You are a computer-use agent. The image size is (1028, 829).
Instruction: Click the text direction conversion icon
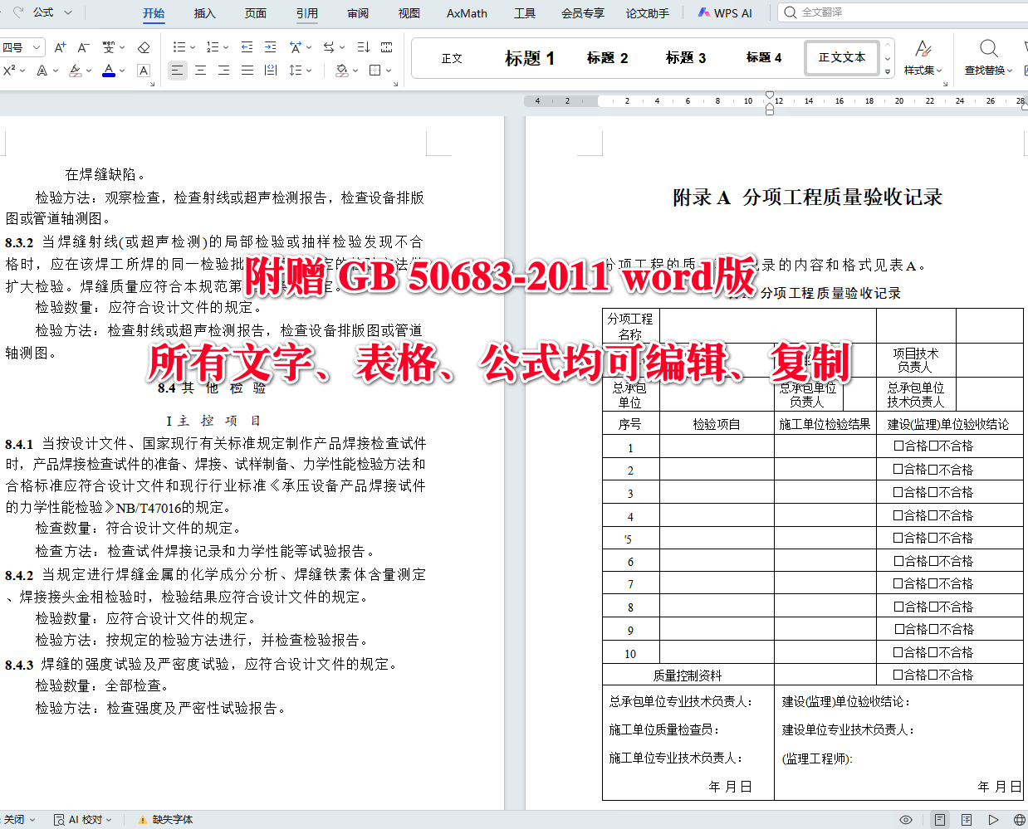329,47
